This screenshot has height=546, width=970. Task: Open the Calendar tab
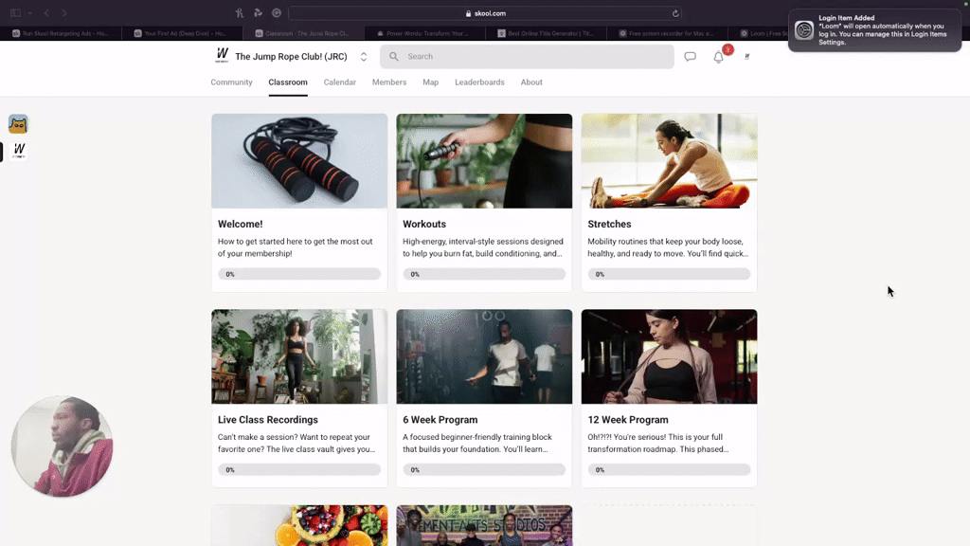(x=340, y=82)
